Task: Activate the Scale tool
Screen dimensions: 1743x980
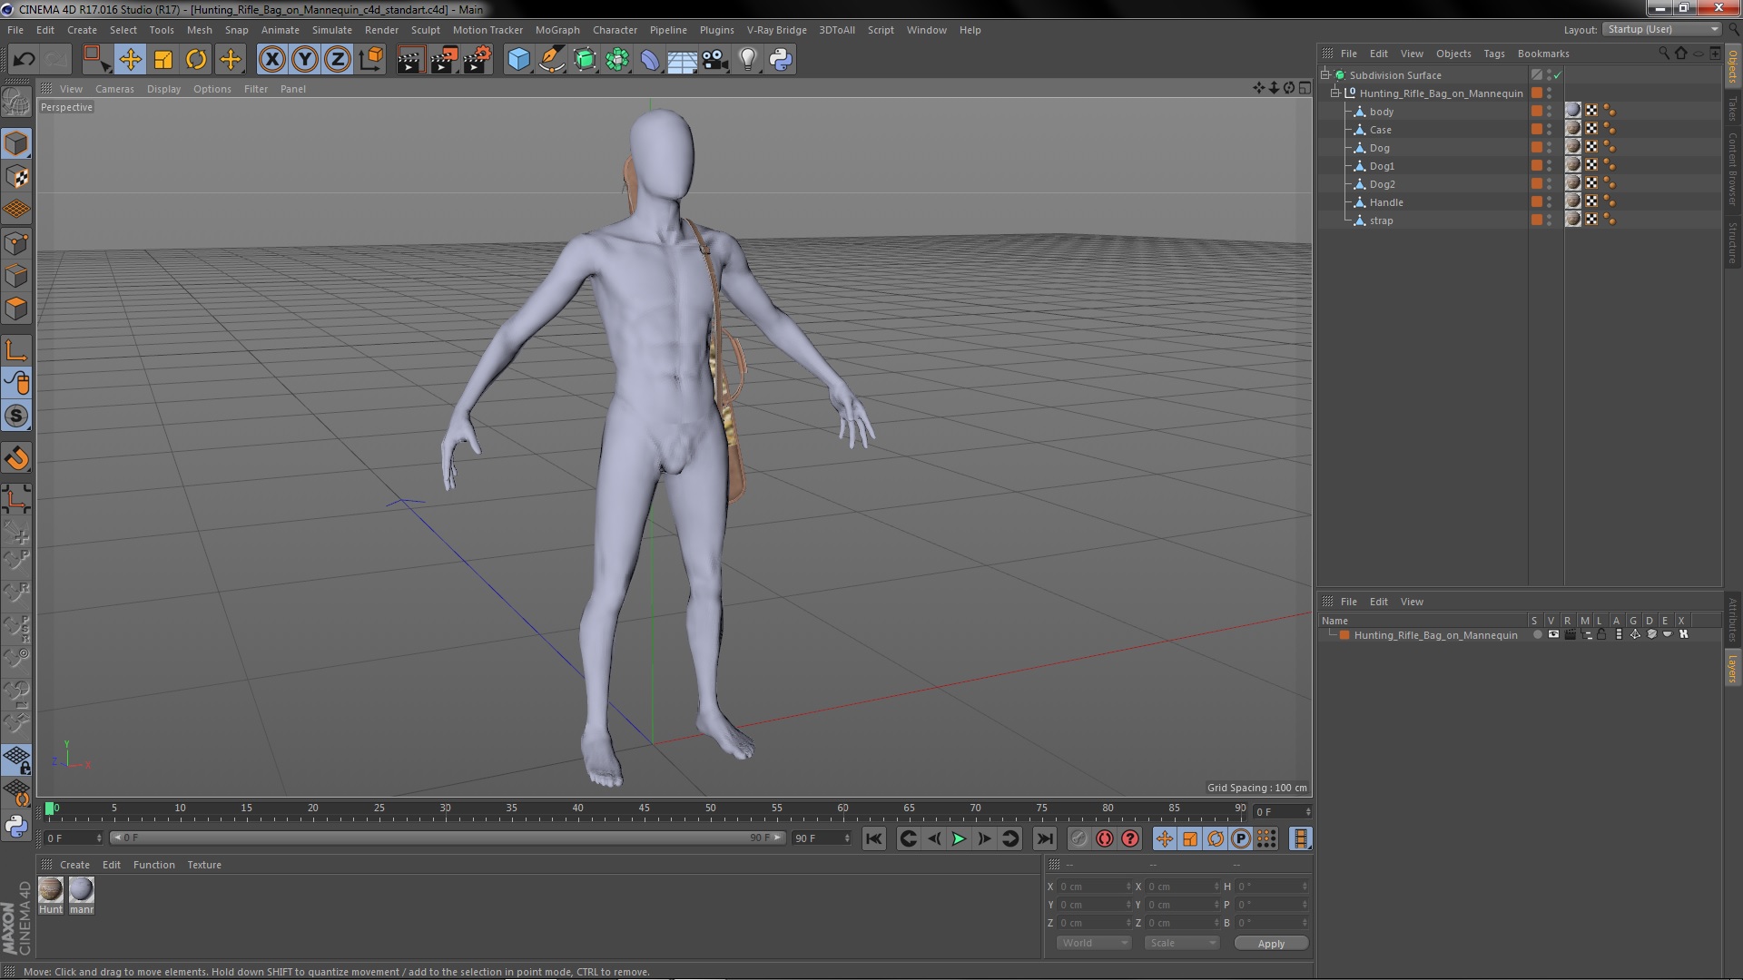Action: coord(163,60)
